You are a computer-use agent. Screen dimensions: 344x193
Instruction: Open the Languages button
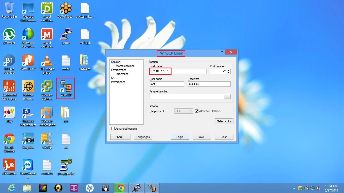(143, 137)
